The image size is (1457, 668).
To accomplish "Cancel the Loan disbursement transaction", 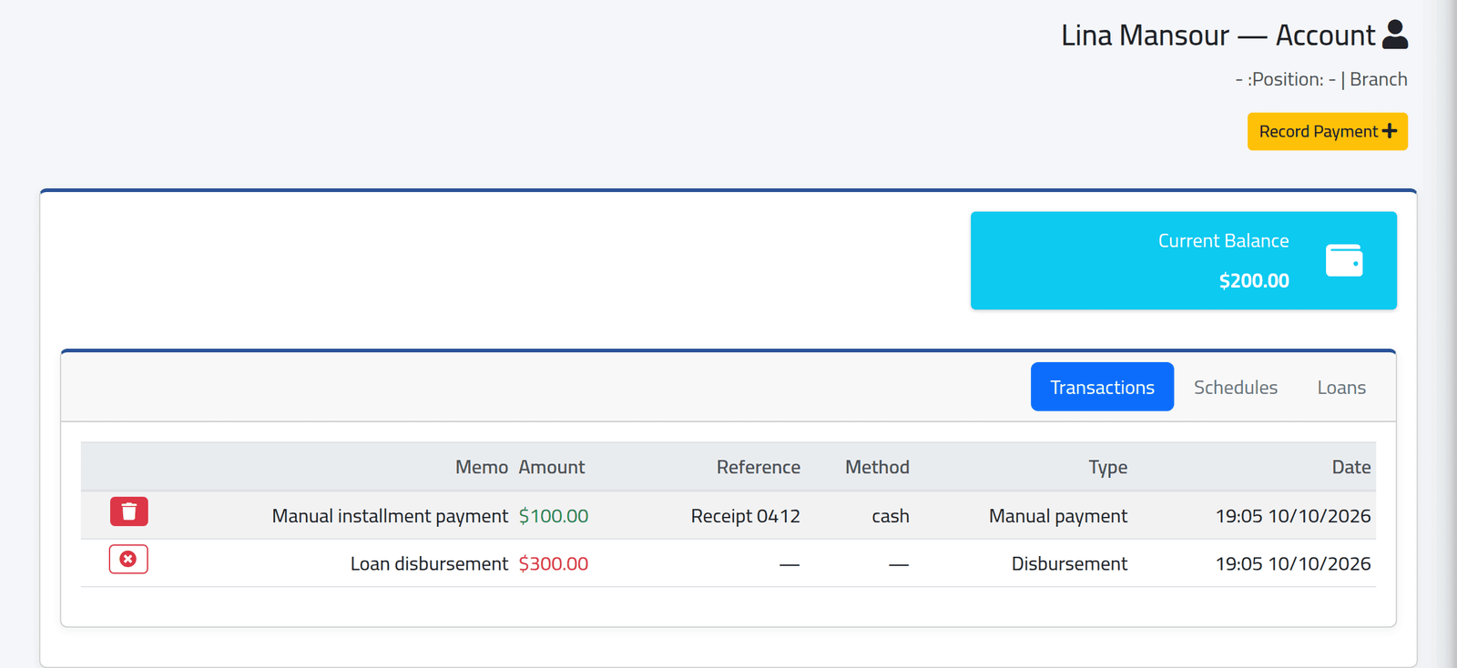I will coord(128,559).
